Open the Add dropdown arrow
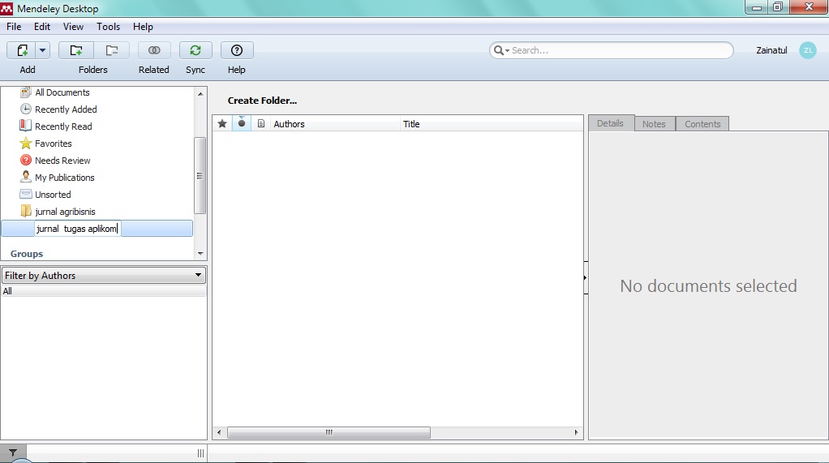 click(x=43, y=51)
